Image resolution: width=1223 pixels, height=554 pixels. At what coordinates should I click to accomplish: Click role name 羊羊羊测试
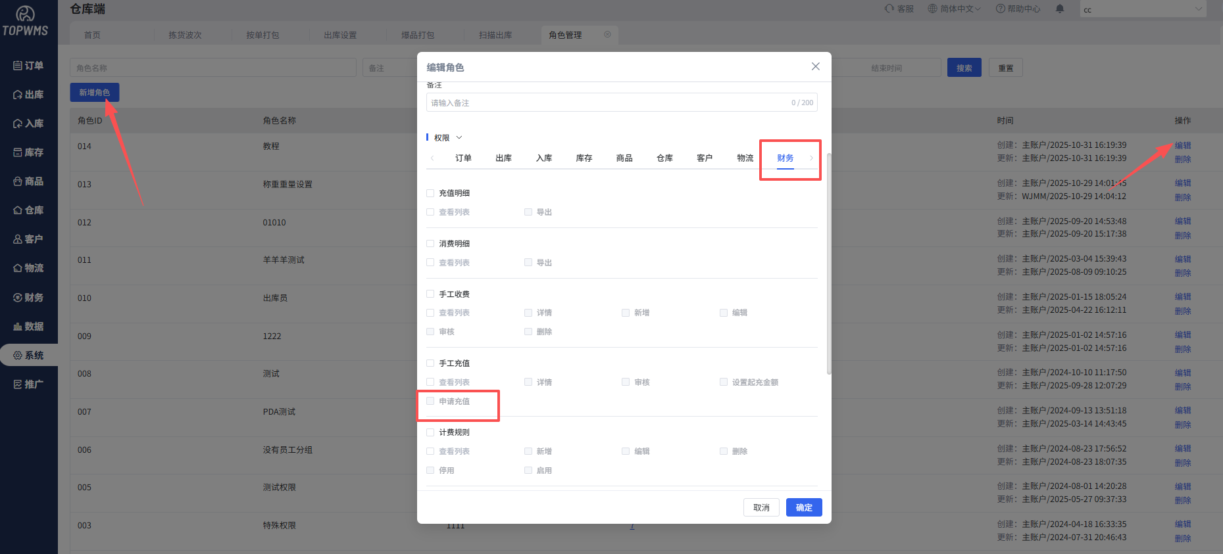point(284,260)
